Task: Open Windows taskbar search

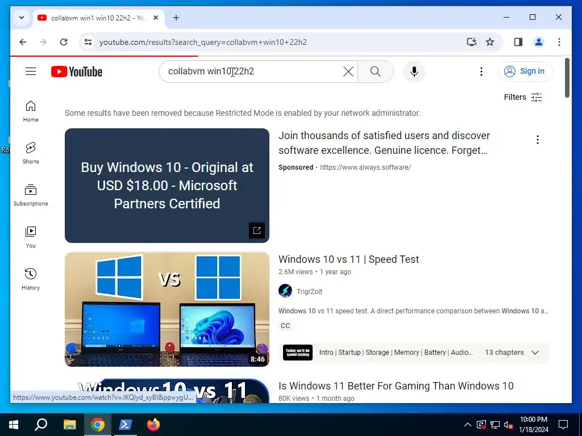Action: [41, 425]
